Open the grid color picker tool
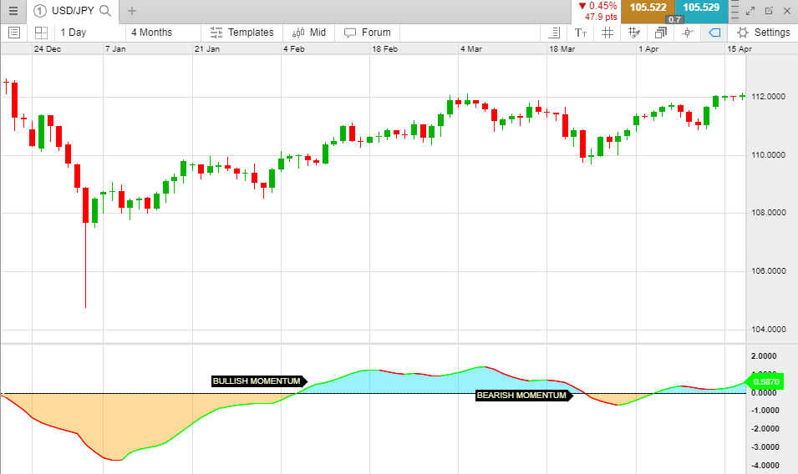Image resolution: width=798 pixels, height=474 pixels. pyautogui.click(x=634, y=33)
